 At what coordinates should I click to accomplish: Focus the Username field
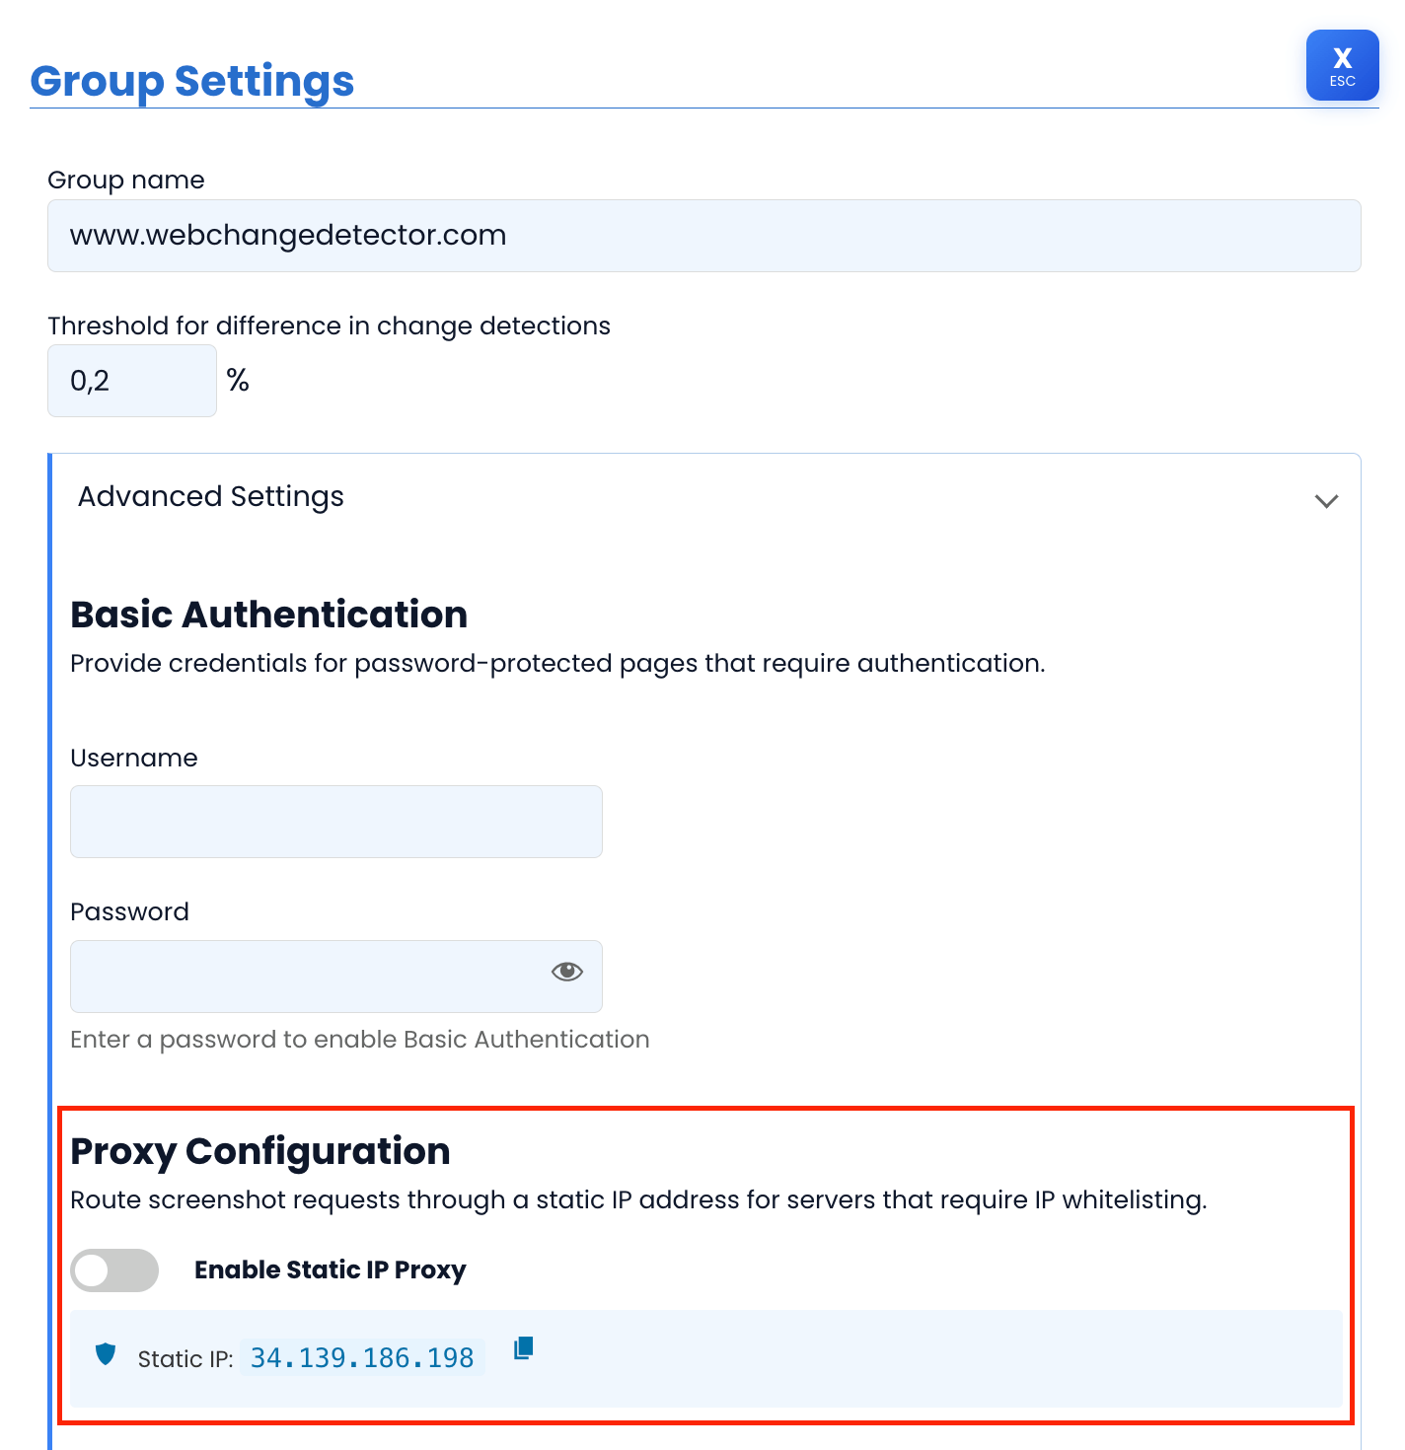[x=335, y=821]
